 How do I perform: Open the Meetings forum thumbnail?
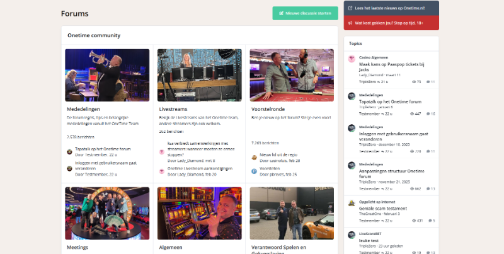click(107, 213)
